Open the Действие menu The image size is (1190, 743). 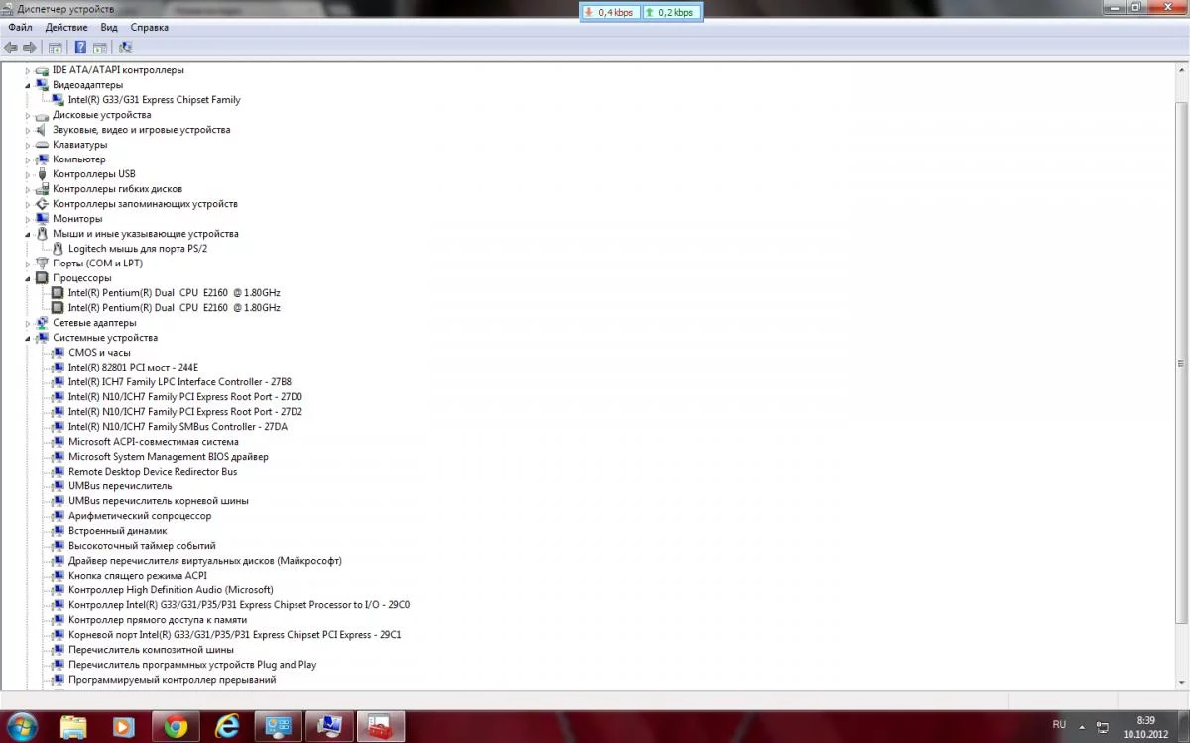66,28
